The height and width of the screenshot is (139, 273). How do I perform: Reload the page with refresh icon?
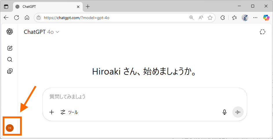tap(17, 18)
